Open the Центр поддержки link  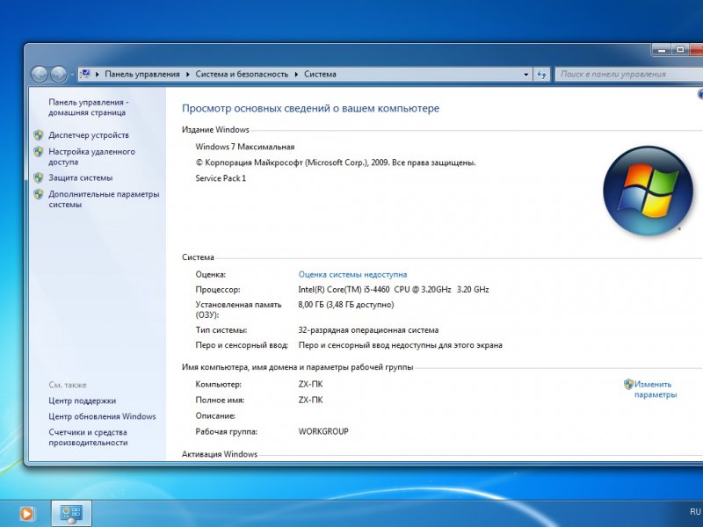pos(82,401)
